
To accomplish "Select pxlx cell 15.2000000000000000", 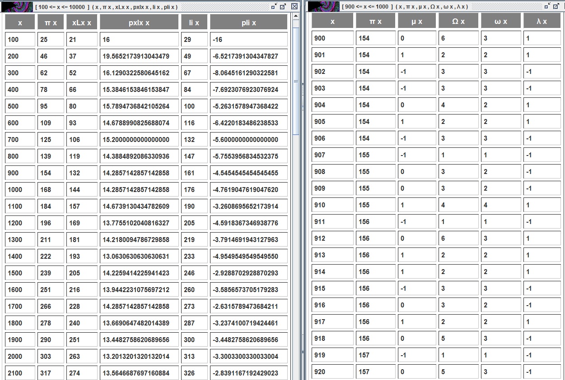I will pos(139,140).
